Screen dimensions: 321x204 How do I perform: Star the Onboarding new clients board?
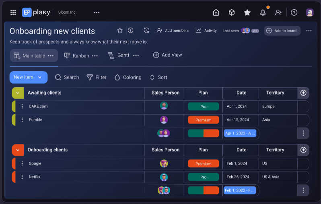pos(120,31)
